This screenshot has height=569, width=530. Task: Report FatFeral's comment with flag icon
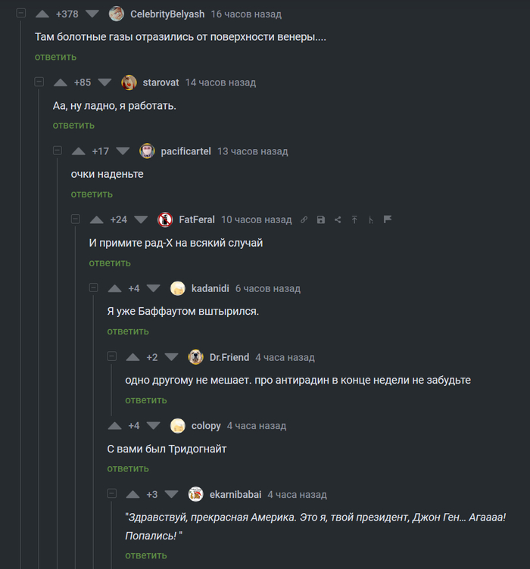pos(388,219)
